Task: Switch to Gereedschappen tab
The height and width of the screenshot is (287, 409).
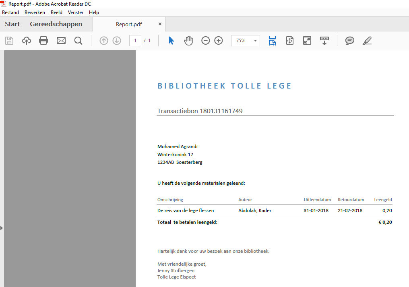Action: 56,24
